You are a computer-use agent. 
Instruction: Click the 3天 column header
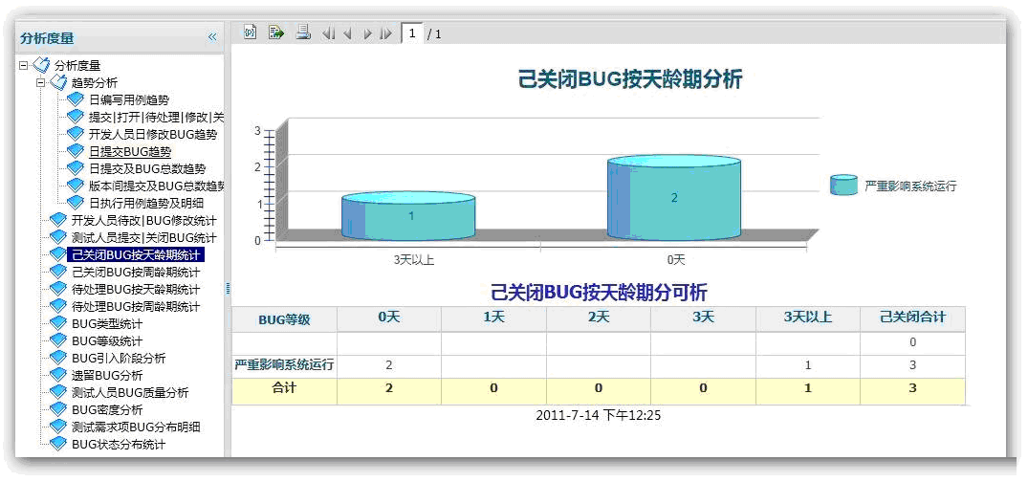click(704, 318)
